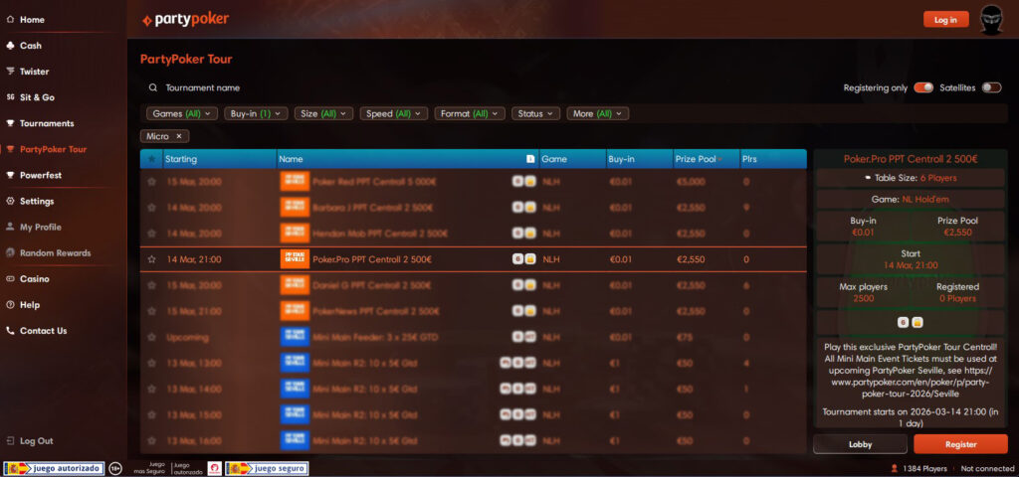Expand the Status filter
This screenshot has height=477, width=1019.
536,113
